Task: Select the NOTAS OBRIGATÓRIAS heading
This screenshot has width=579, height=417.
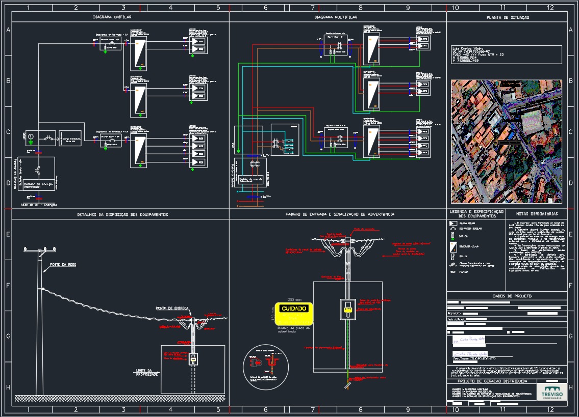Action: 537,214
